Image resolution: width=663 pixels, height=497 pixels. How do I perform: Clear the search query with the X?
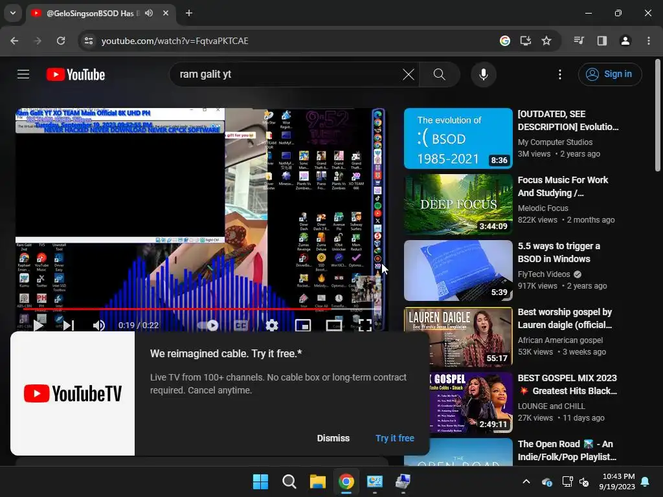pyautogui.click(x=409, y=74)
